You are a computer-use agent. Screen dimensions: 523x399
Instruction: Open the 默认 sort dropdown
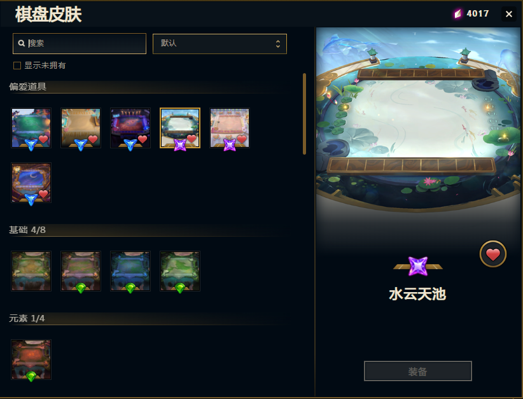(220, 44)
